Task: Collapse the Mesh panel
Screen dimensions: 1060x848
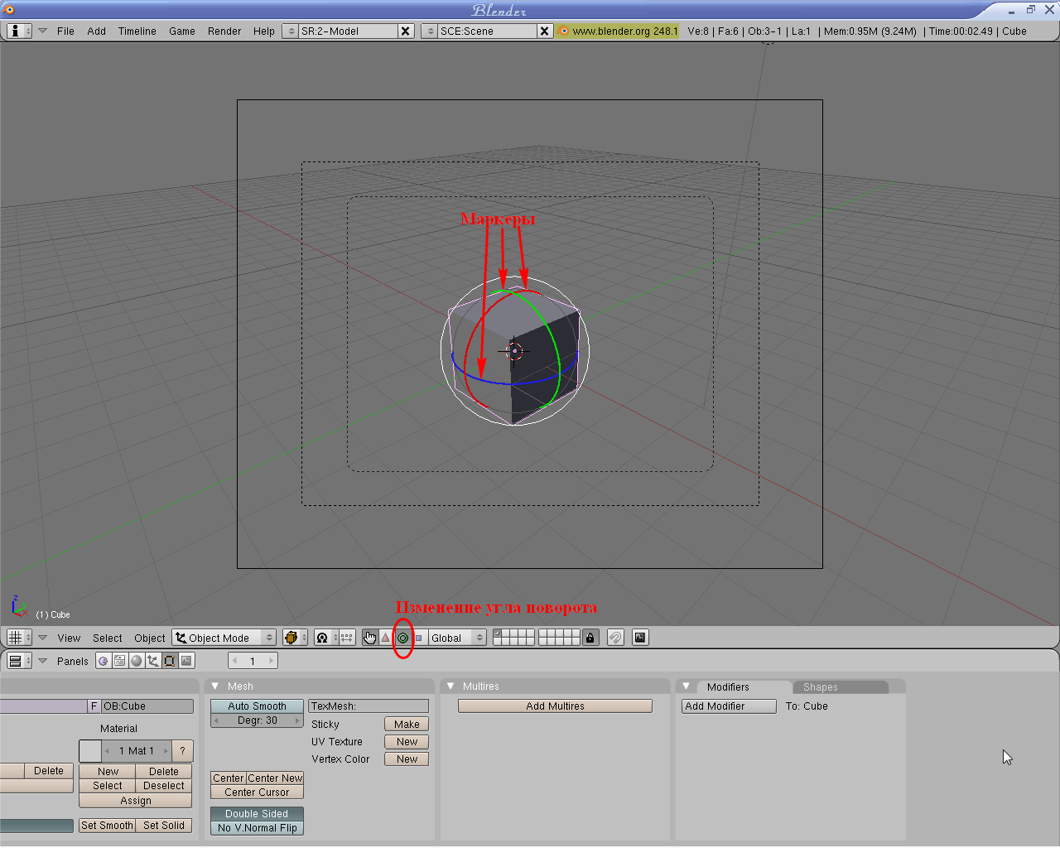Action: pos(215,687)
